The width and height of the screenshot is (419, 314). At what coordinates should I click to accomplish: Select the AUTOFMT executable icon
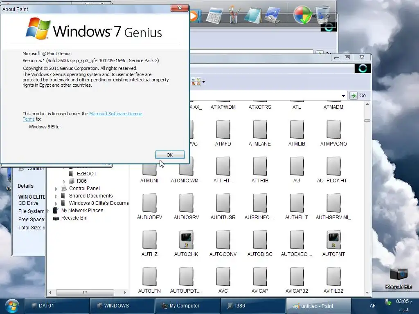pos(333,240)
